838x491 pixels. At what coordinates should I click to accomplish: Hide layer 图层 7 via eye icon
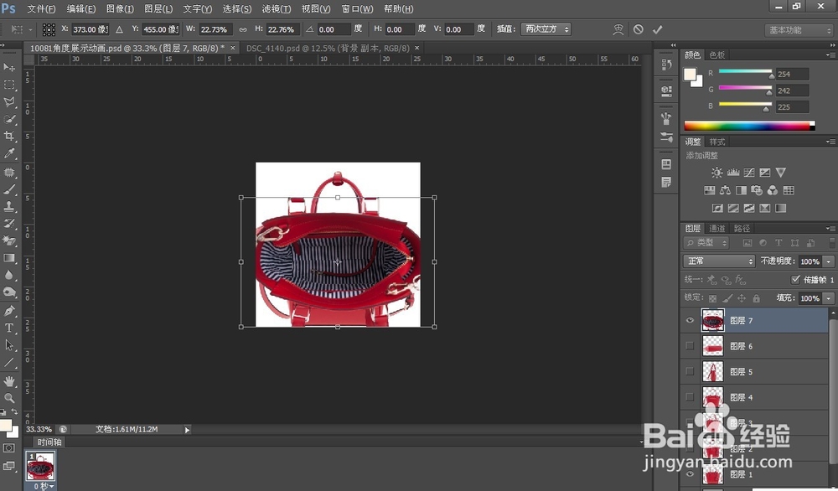tap(690, 320)
